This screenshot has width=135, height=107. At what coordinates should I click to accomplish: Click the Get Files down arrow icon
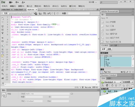click(x=112, y=85)
